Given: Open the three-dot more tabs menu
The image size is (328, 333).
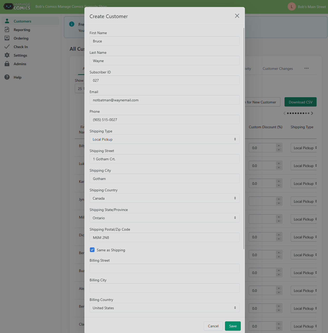Looking at the screenshot, I should pos(307,68).
